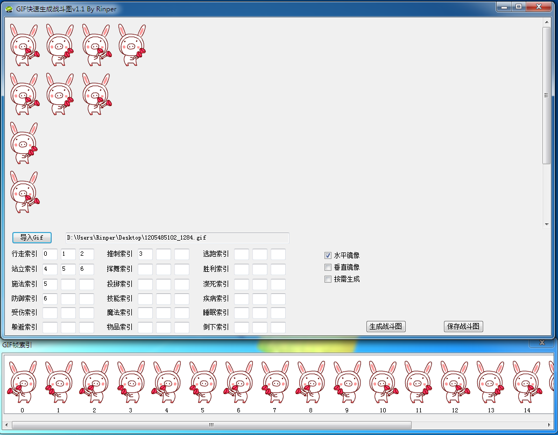Click the frame strip scroll-right arrow
558x435 pixels.
549,425
